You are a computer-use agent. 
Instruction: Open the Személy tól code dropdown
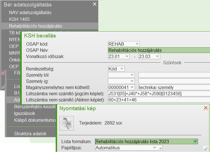[132, 75]
